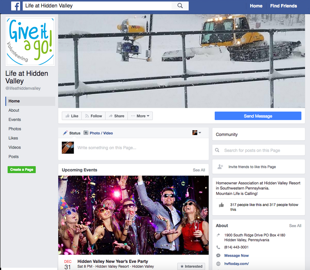Mark Interested for the New Year's Eve Party
The width and height of the screenshot is (310, 270).
(x=191, y=266)
